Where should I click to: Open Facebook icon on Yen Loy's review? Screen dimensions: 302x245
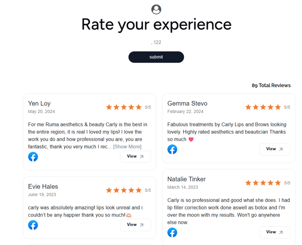pos(33,156)
